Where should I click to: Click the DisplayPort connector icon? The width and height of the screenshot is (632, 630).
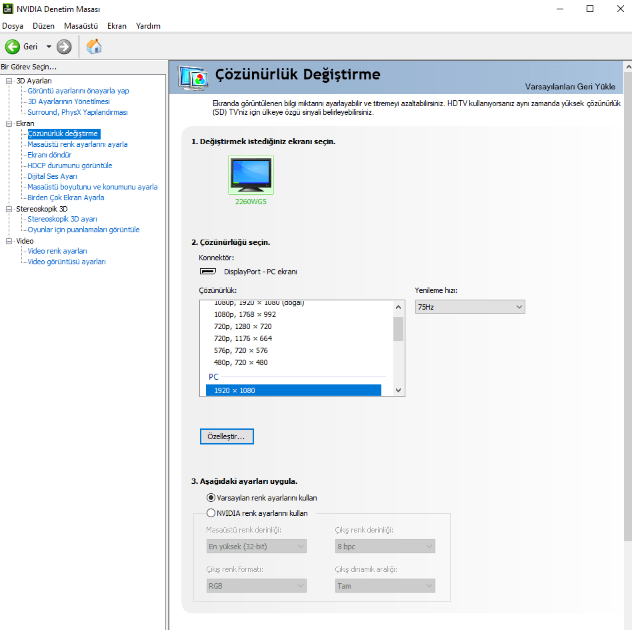[x=208, y=272]
